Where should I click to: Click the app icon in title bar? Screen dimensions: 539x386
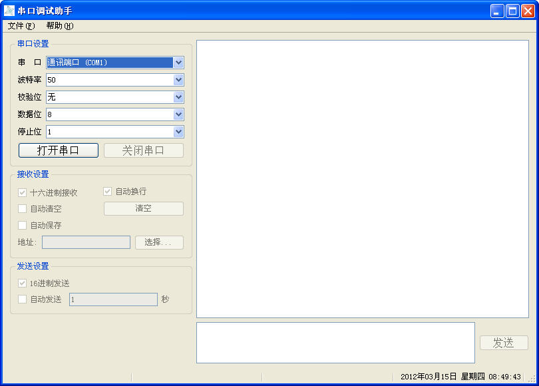pyautogui.click(x=9, y=11)
